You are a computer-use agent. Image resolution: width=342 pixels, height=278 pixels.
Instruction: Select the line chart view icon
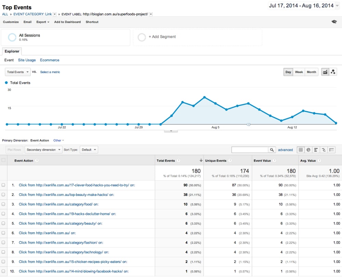point(324,72)
